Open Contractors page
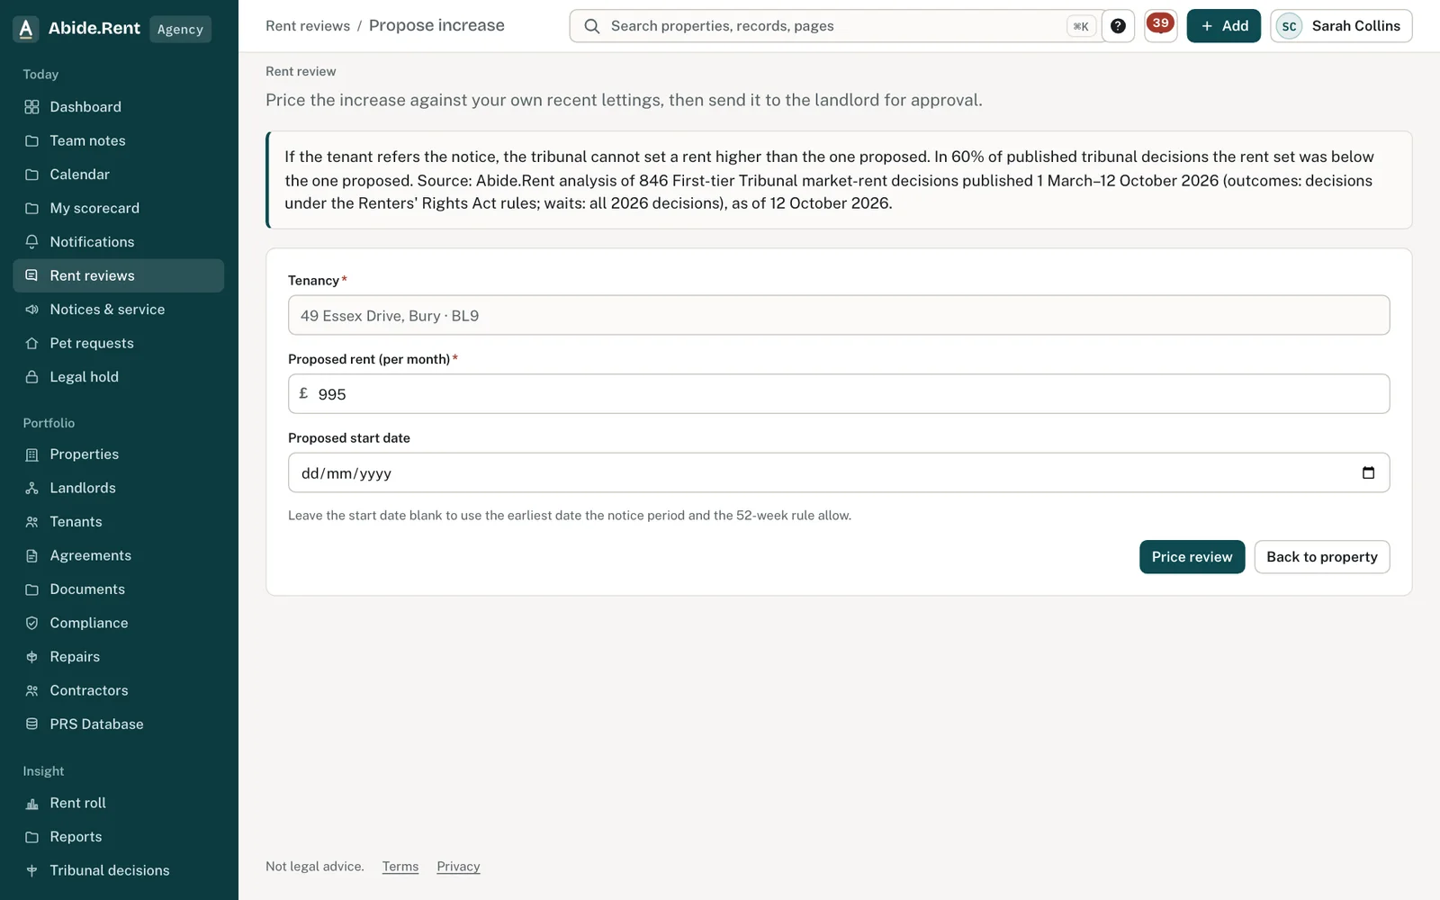 (x=118, y=690)
